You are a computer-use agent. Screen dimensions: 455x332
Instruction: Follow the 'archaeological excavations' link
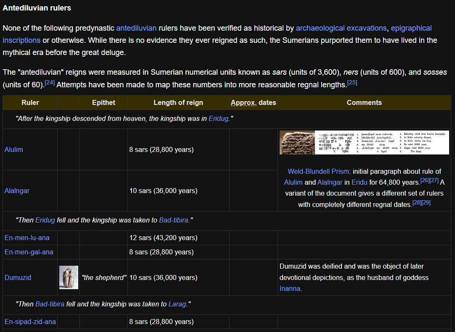click(341, 28)
